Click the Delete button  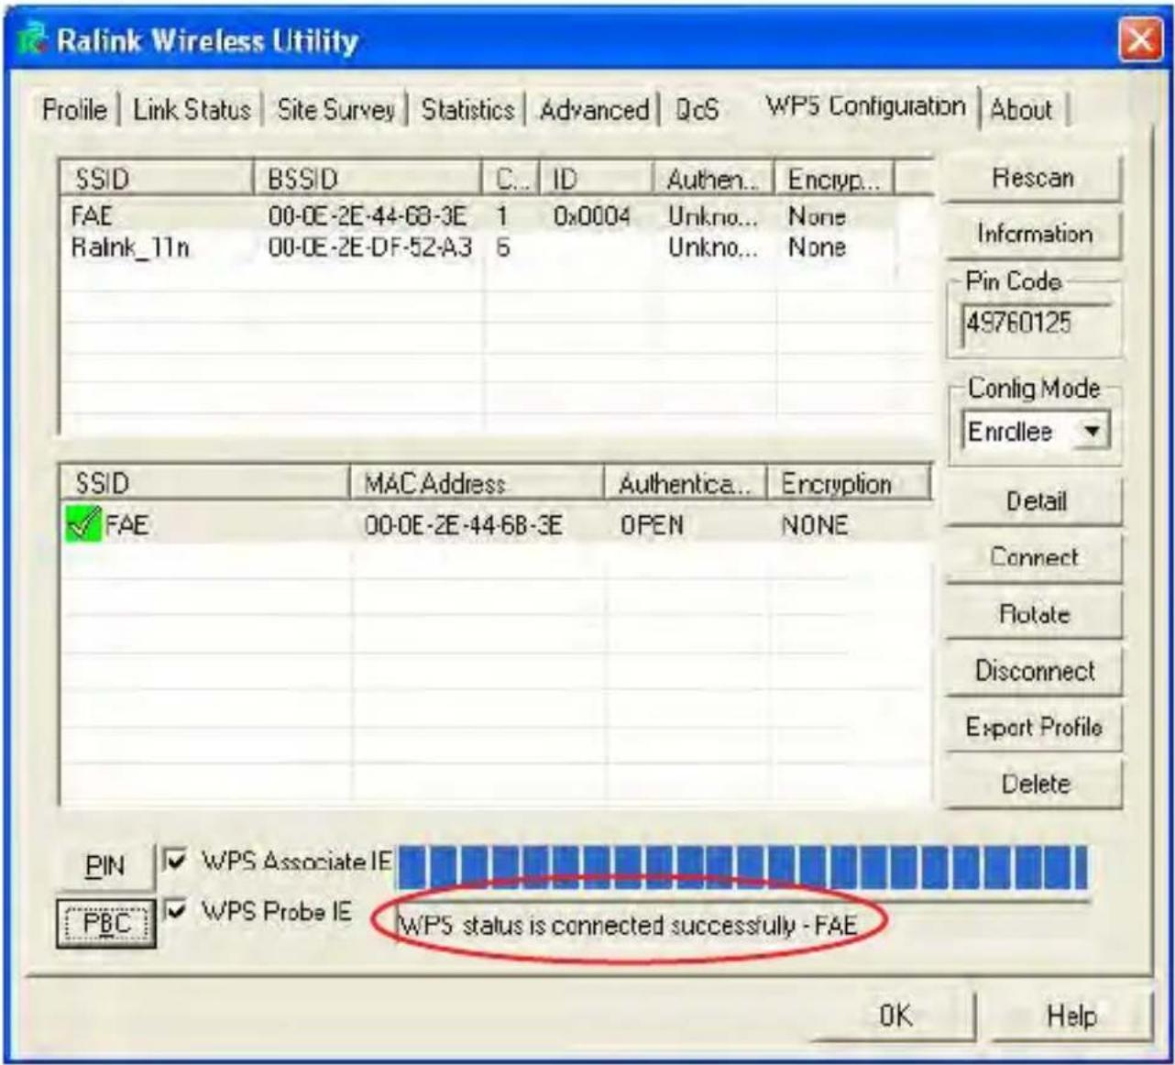[1035, 784]
